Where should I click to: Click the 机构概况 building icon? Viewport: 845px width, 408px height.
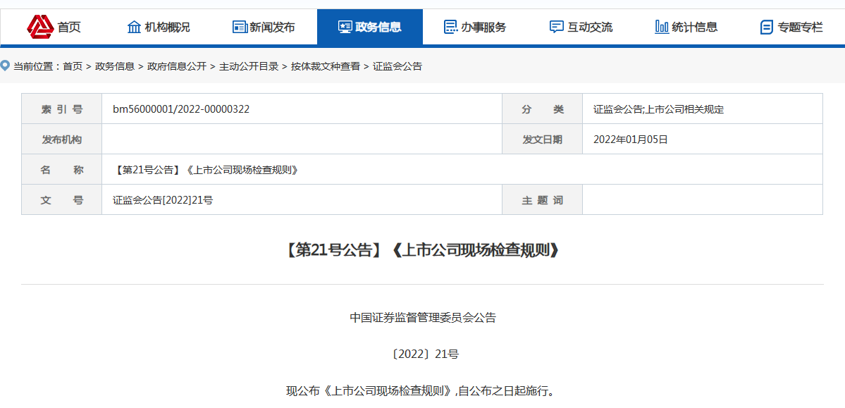click(134, 27)
